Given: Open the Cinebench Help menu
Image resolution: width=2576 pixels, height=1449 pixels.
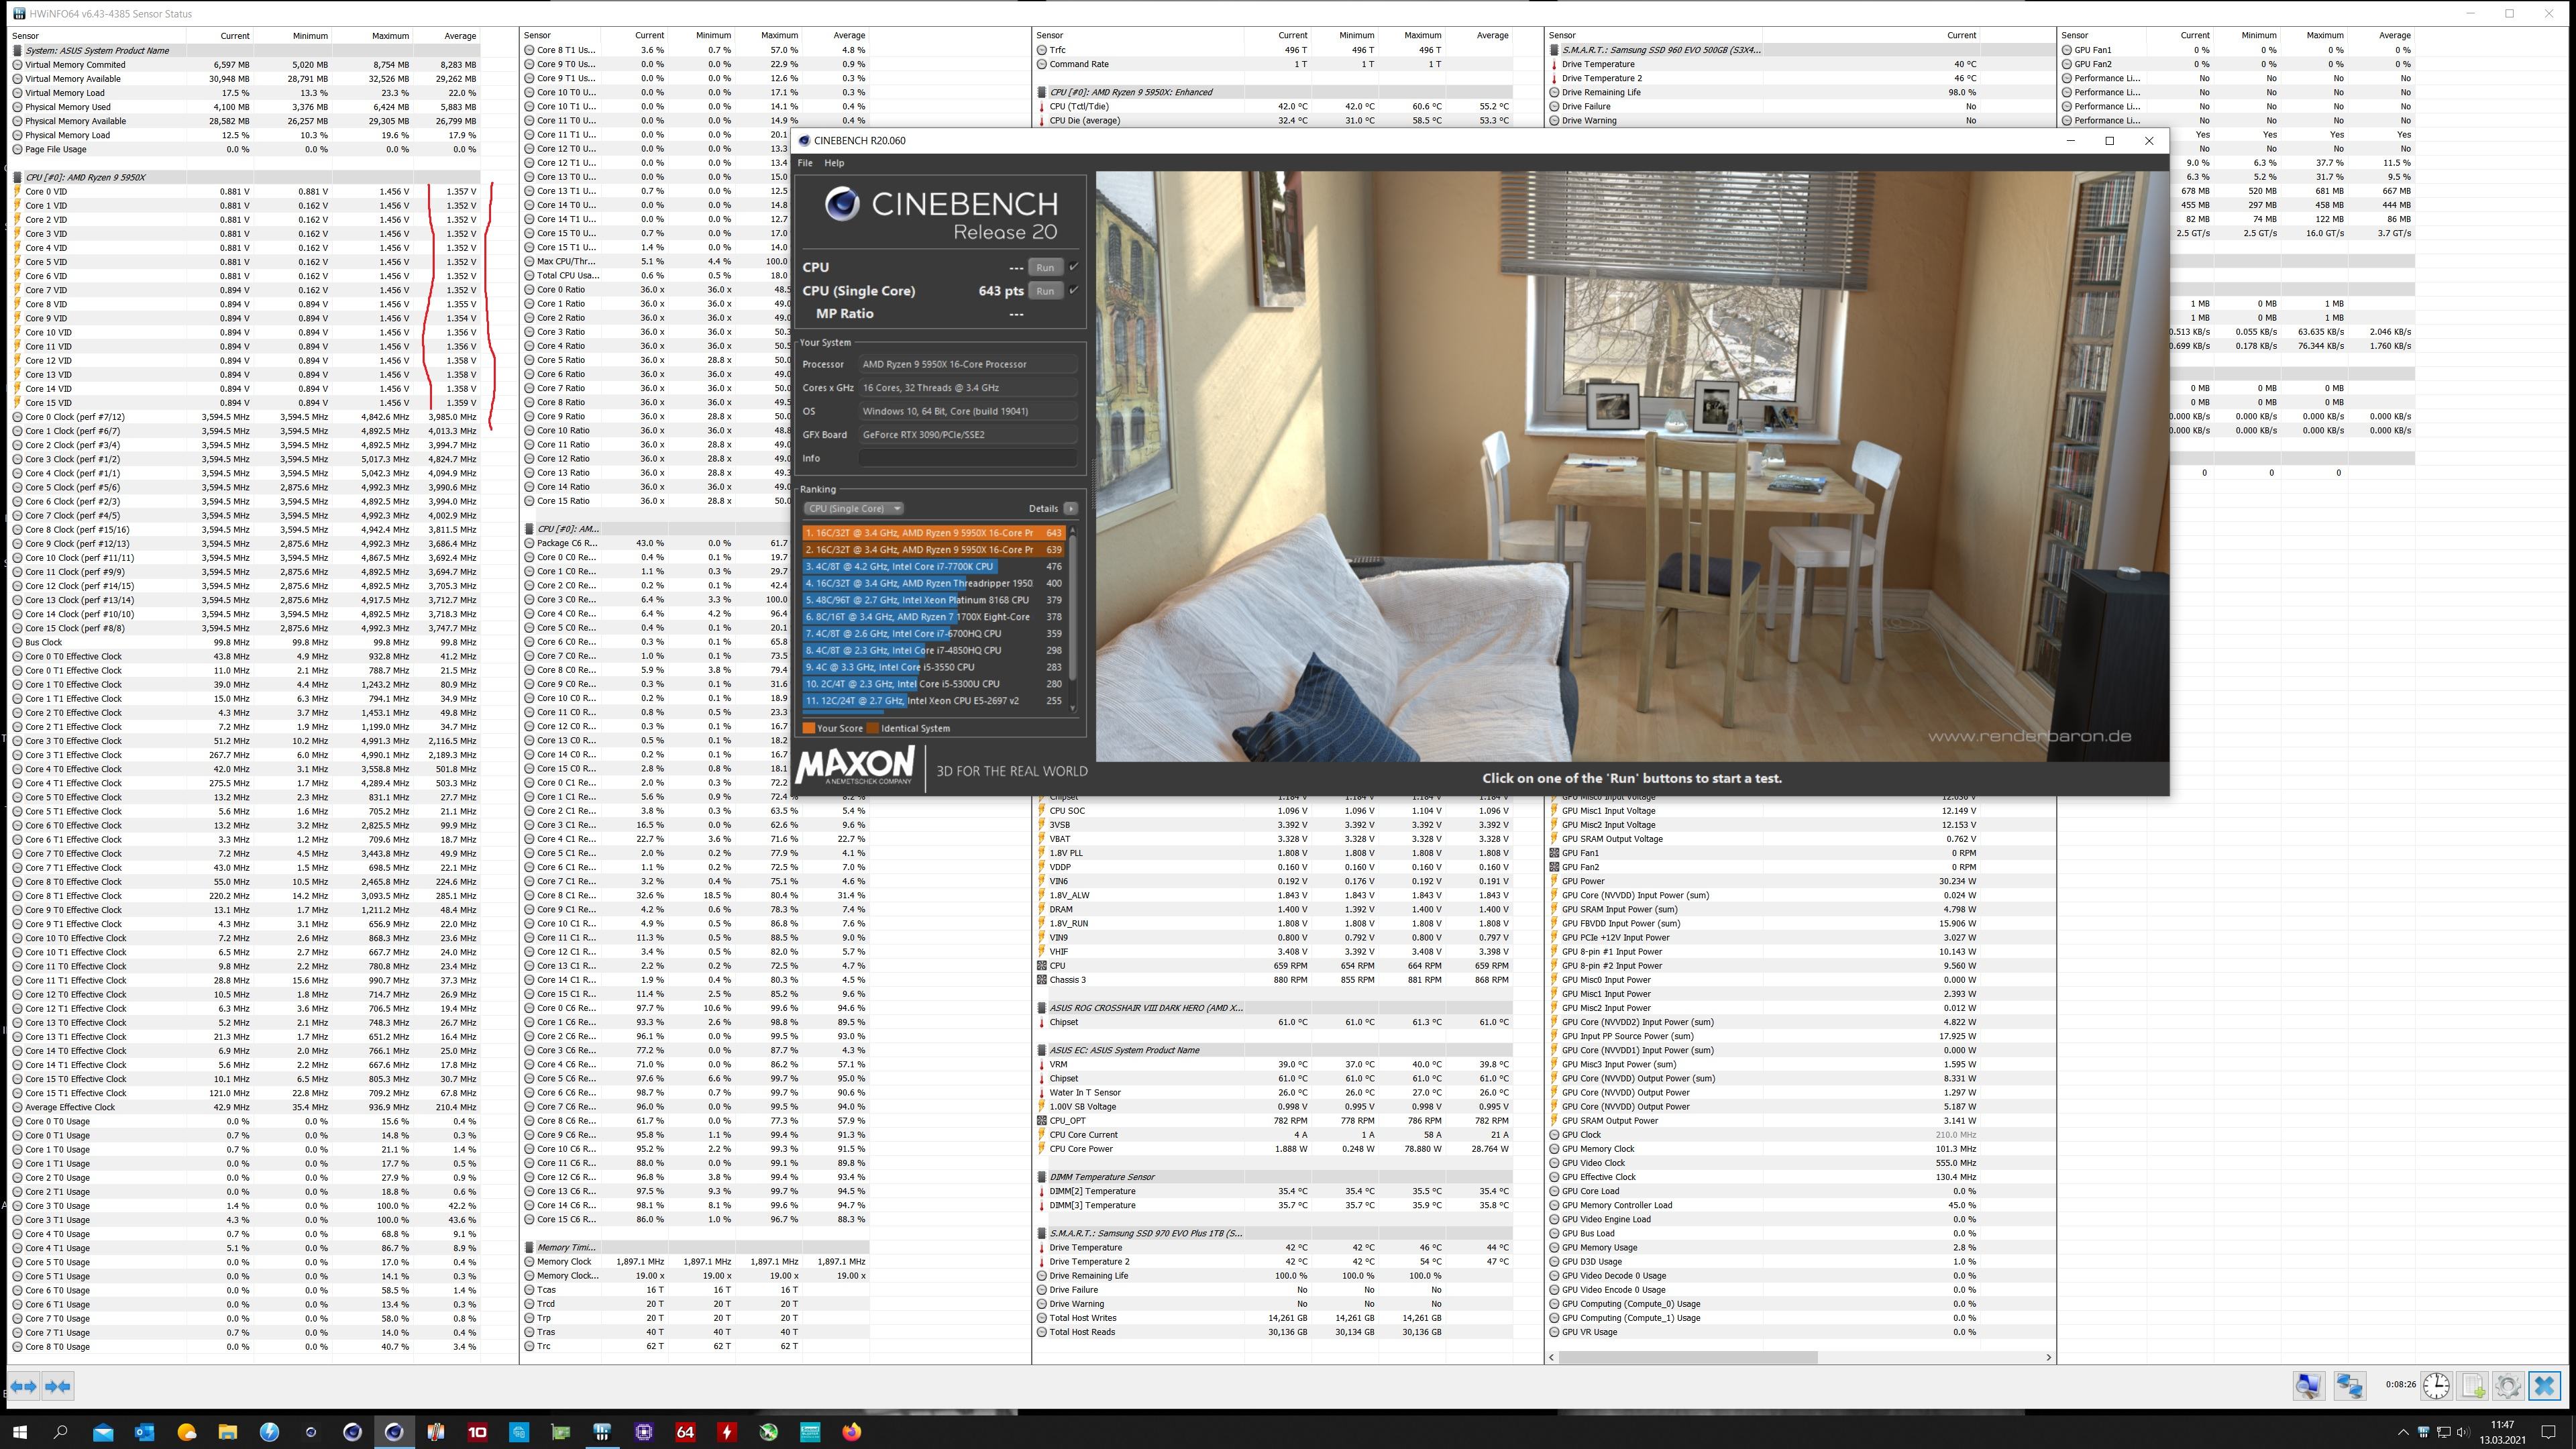Looking at the screenshot, I should (834, 163).
